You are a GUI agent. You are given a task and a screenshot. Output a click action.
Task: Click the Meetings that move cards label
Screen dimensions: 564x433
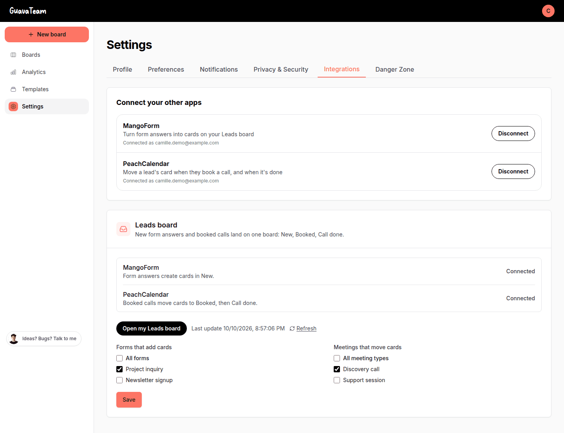(367, 347)
